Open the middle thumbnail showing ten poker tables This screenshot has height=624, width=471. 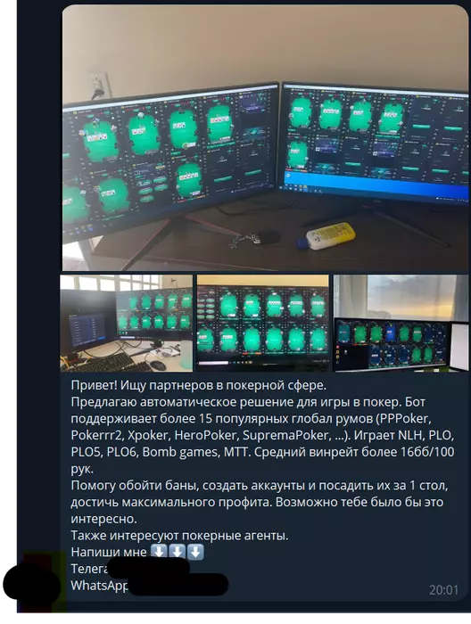pyautogui.click(x=263, y=323)
